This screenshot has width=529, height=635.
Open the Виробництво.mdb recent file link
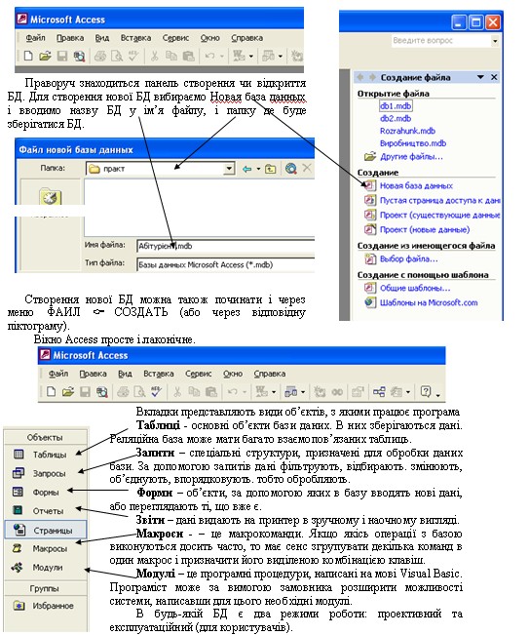(x=413, y=143)
